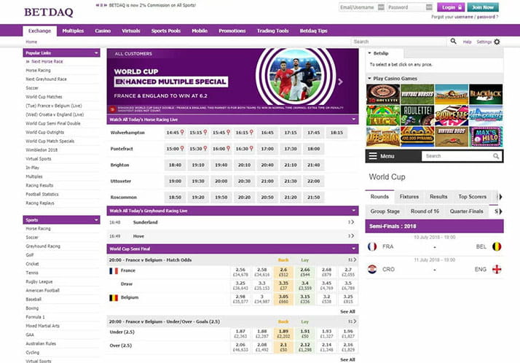Back France at 2.6
520x363 pixels.
(x=283, y=272)
